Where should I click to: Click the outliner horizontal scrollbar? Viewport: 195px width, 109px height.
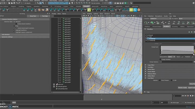[x=66, y=92]
